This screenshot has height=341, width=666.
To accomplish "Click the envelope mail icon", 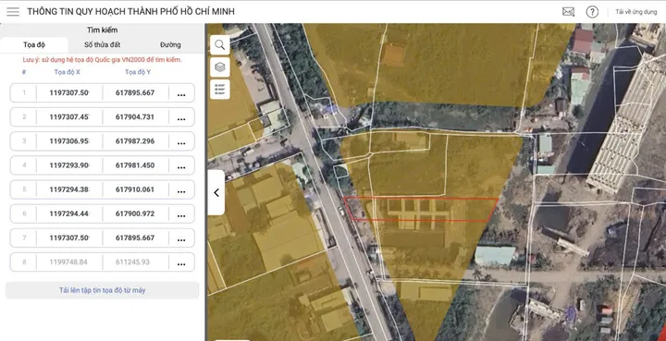I will [568, 12].
